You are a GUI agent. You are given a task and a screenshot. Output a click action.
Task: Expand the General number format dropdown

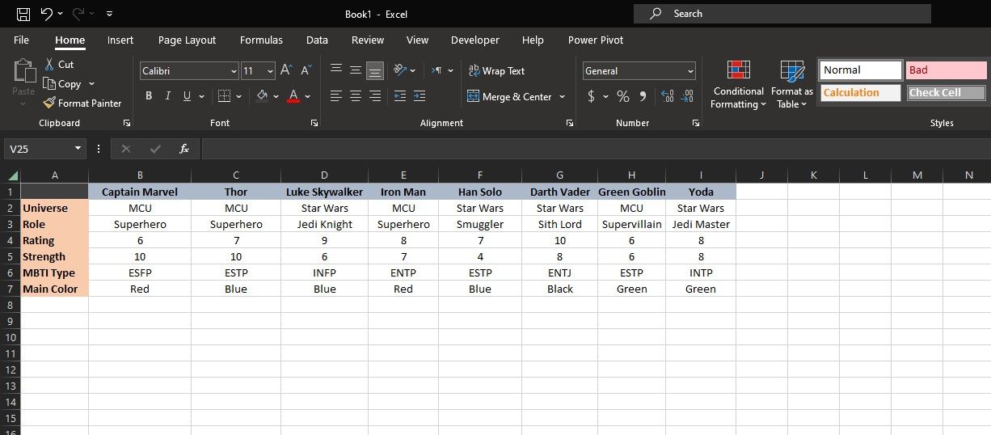689,71
